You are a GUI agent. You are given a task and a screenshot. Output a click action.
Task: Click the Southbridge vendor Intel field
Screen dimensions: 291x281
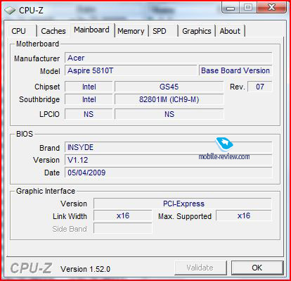coord(89,99)
